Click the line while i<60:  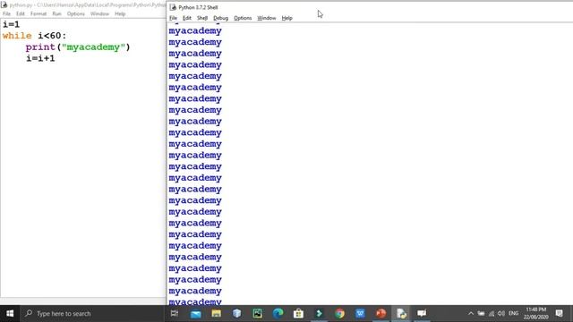pyautogui.click(x=34, y=36)
